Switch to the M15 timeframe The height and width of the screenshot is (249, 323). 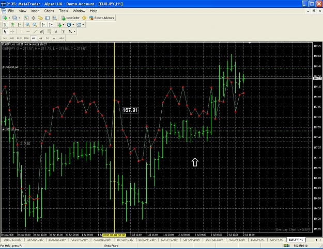click(x=19, y=38)
